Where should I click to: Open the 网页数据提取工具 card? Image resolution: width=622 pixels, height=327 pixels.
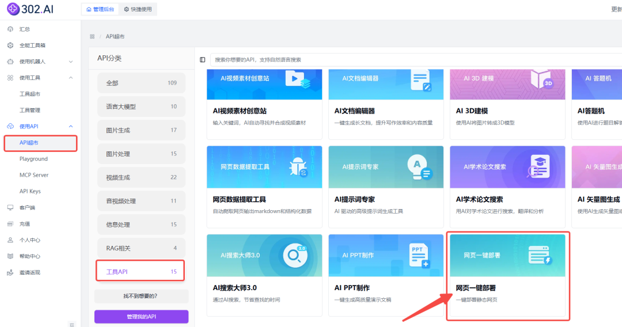pyautogui.click(x=264, y=187)
